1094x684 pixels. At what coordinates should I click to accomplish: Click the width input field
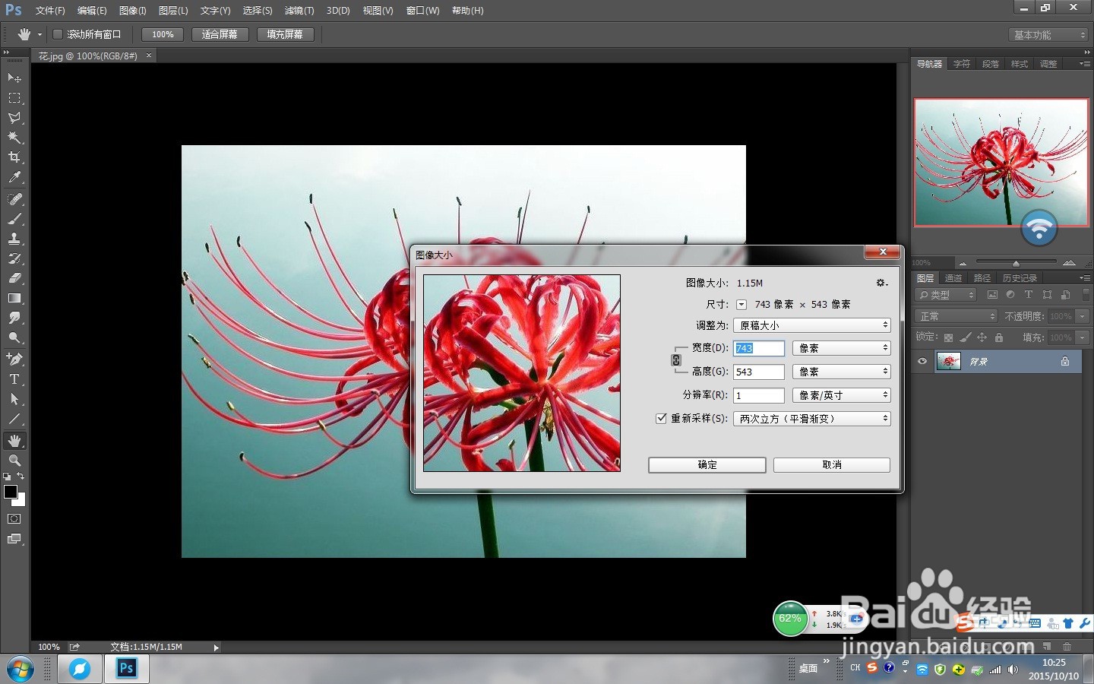758,348
